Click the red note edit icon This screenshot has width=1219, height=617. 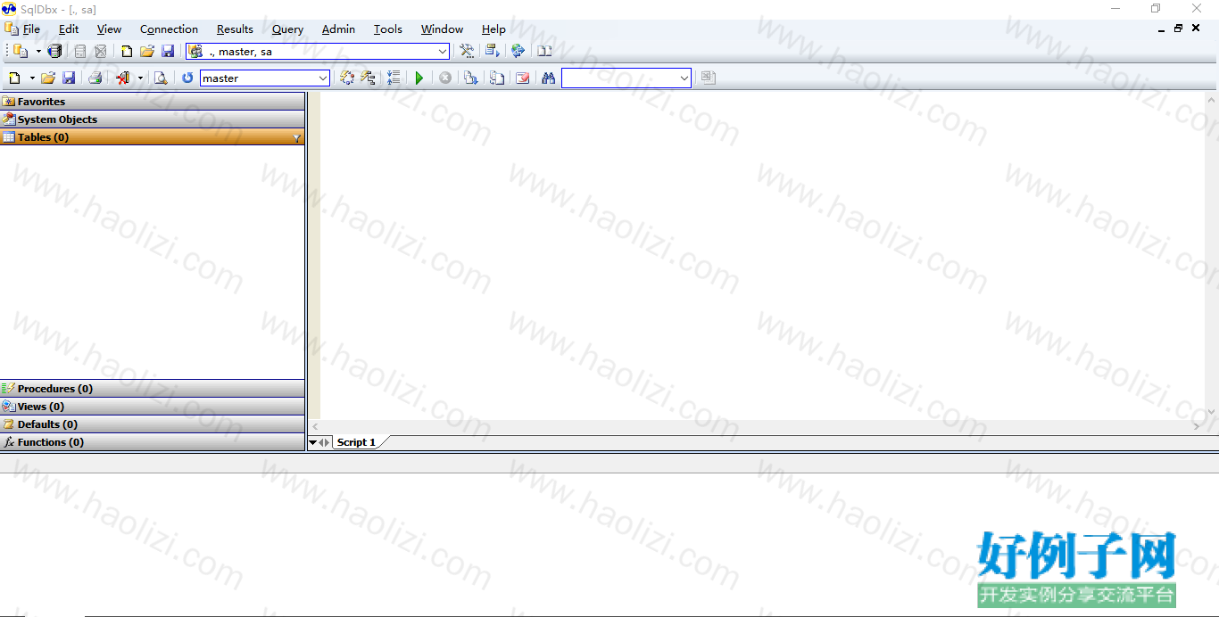(523, 78)
